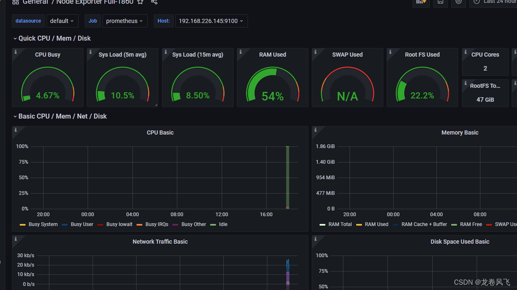The width and height of the screenshot is (517, 290).
Task: Open dashboard settings gear
Action: pos(459,2)
